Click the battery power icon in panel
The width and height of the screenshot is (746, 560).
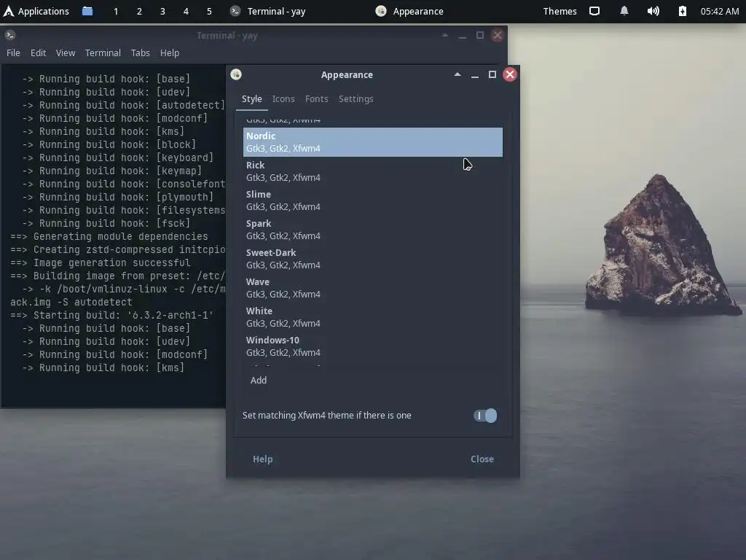[x=682, y=11]
